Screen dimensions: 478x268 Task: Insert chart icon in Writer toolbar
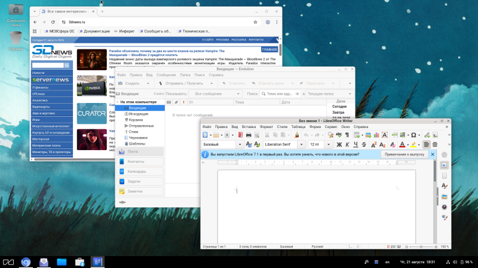378,135
